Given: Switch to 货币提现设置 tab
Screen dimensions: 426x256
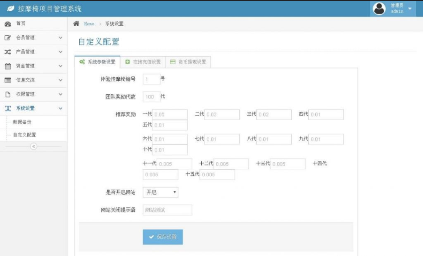Looking at the screenshot, I should (188, 62).
